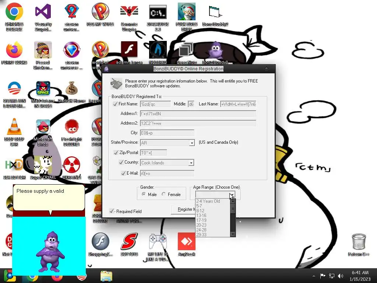Click the E-Mail input field
Viewport: 377px width, 283px height.
click(167, 173)
